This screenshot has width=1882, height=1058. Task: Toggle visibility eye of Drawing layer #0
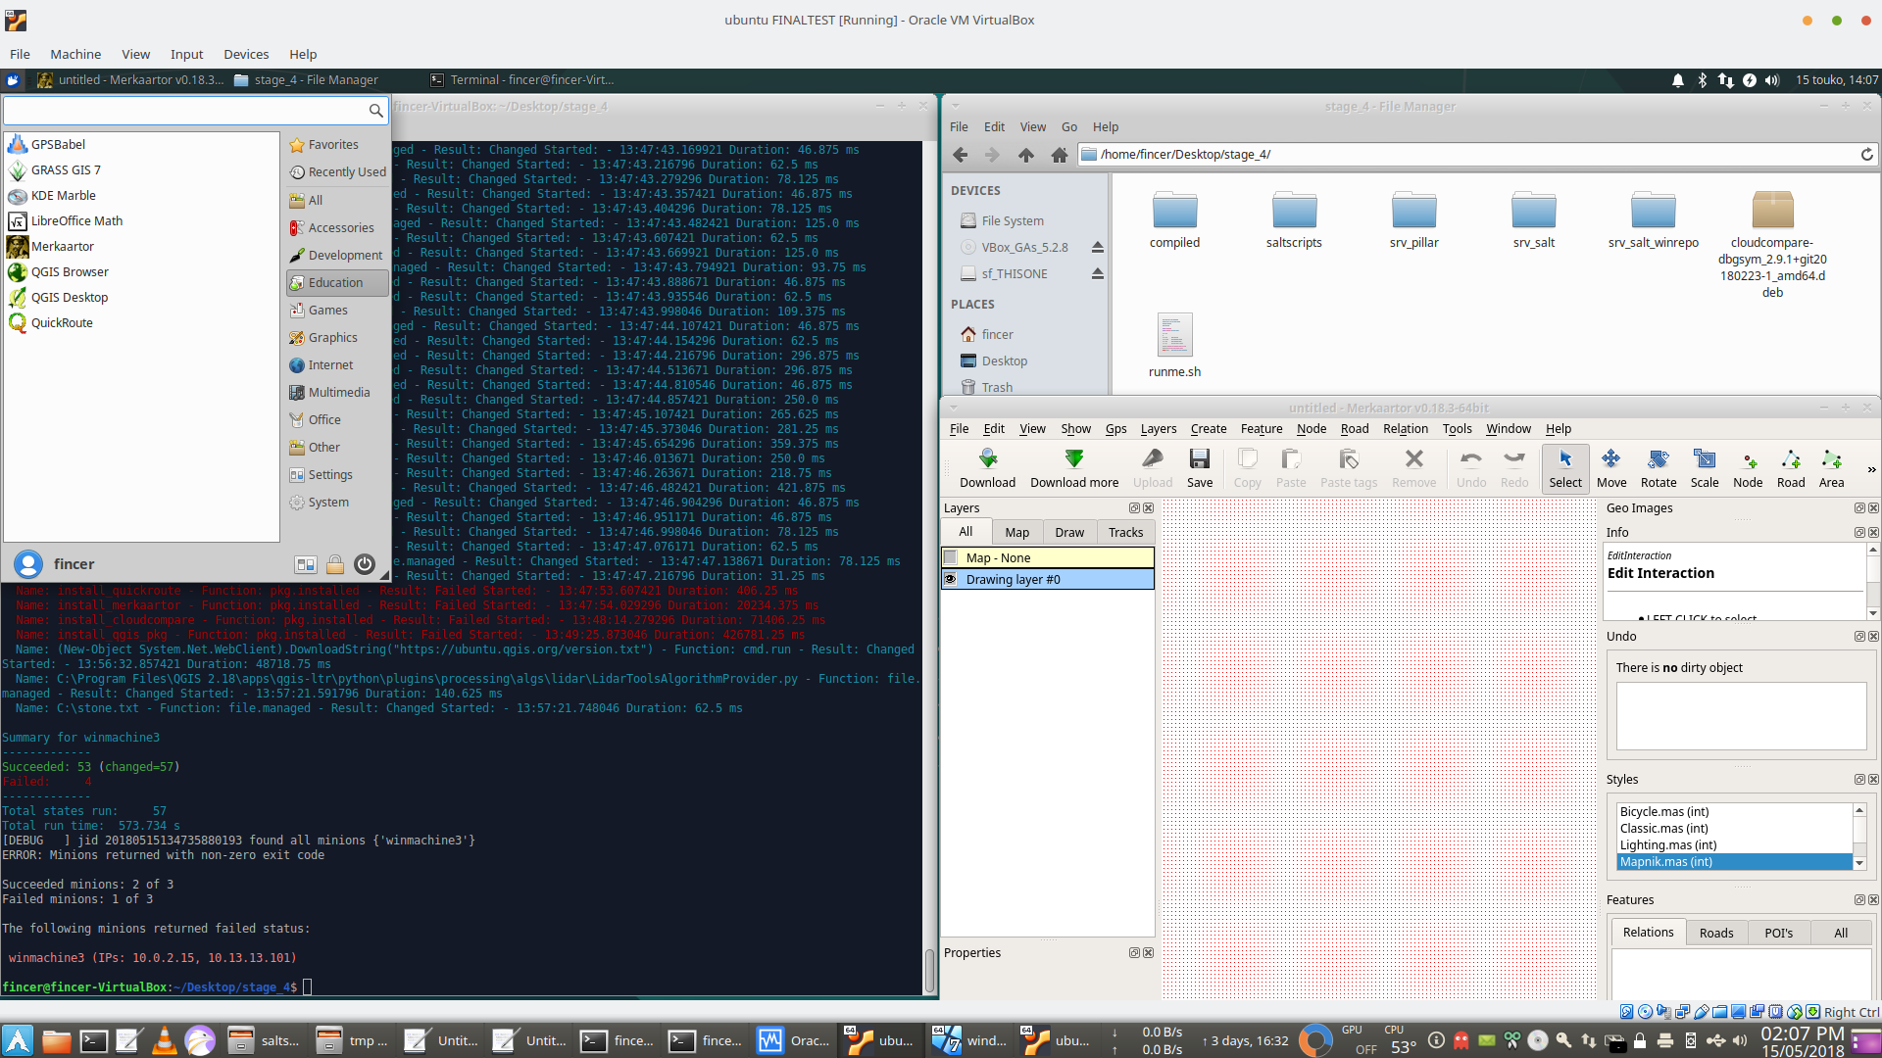[x=950, y=579]
